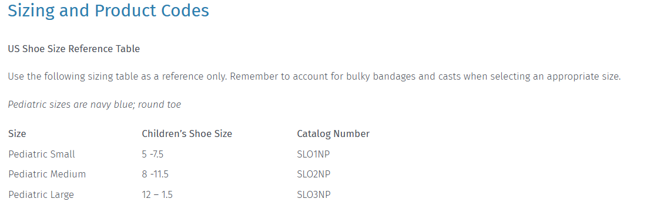Click the italic note about navy blue pediatric sizes

95,105
